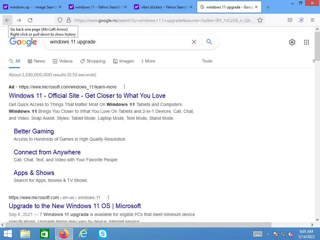The width and height of the screenshot is (320, 240).
Task: Go forward with the forward arrow
Action: pos(19,20)
